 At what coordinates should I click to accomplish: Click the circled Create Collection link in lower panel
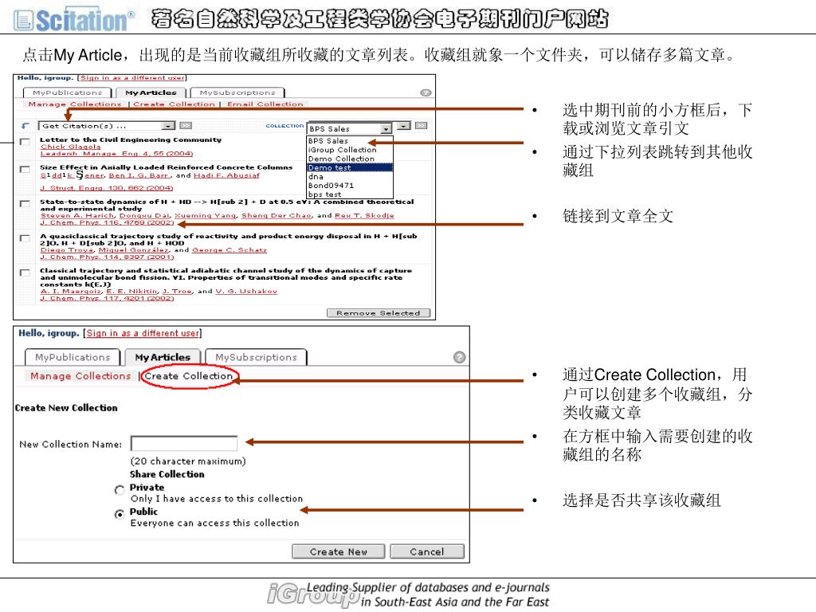(188, 376)
